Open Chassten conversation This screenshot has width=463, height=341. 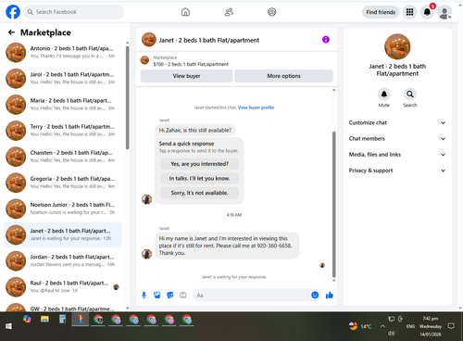(x=62, y=157)
